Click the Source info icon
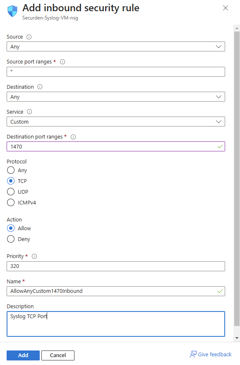 [29, 37]
